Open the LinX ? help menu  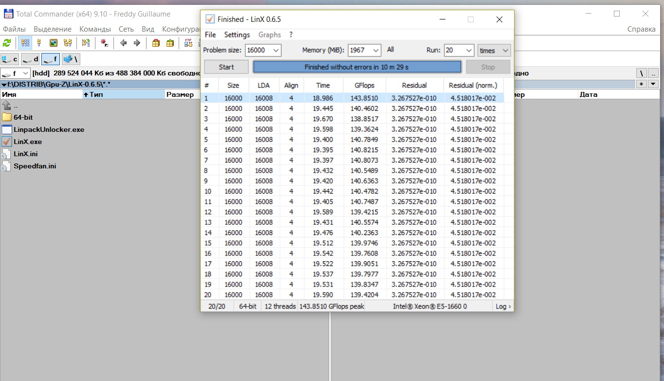291,35
